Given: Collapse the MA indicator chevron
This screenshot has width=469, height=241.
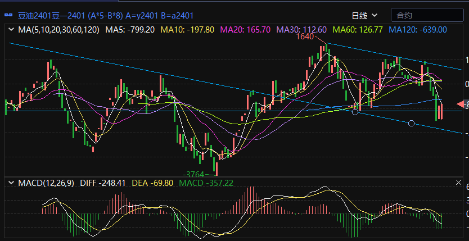Looking at the screenshot, I should tap(11, 29).
